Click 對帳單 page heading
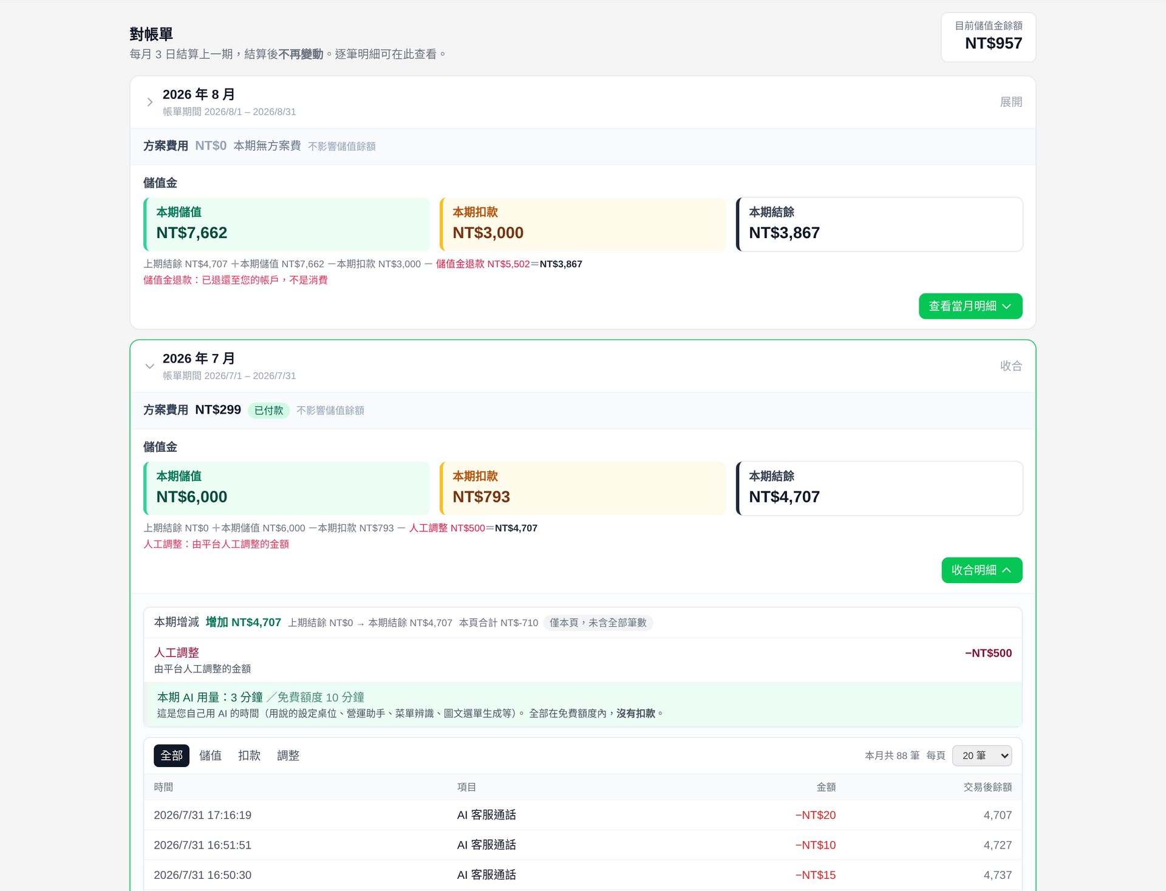The height and width of the screenshot is (891, 1166). (x=151, y=34)
